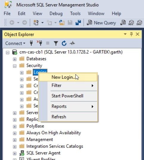Click the Activity Monitor pulse icon
Image resolution: width=144 pixels, height=160 pixels.
click(72, 43)
